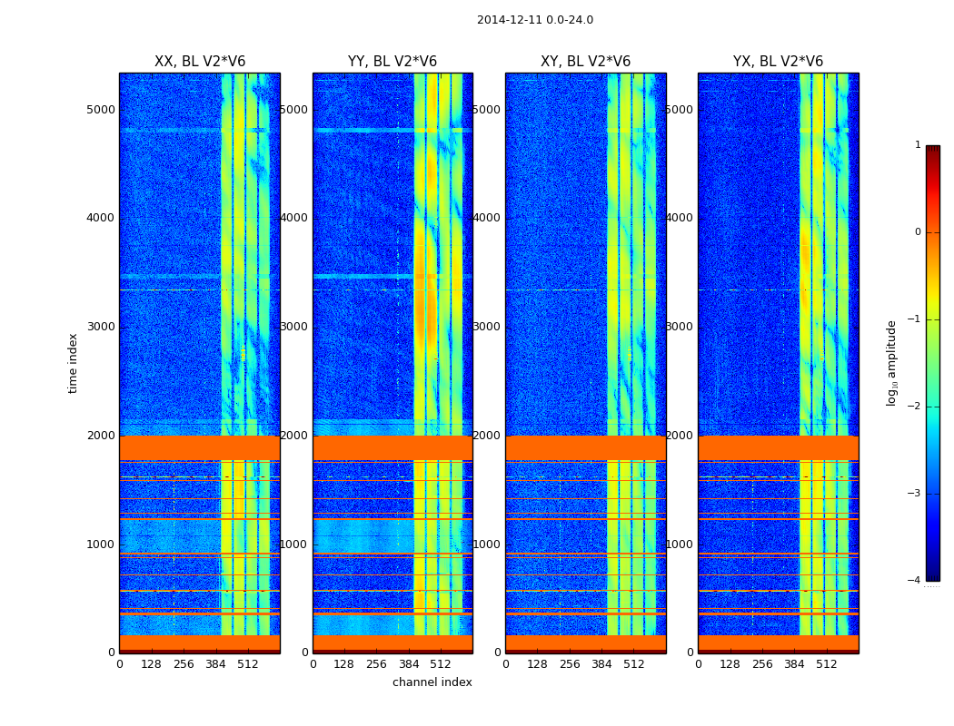Click the log10 amplitude colorbar label

[x=892, y=363]
